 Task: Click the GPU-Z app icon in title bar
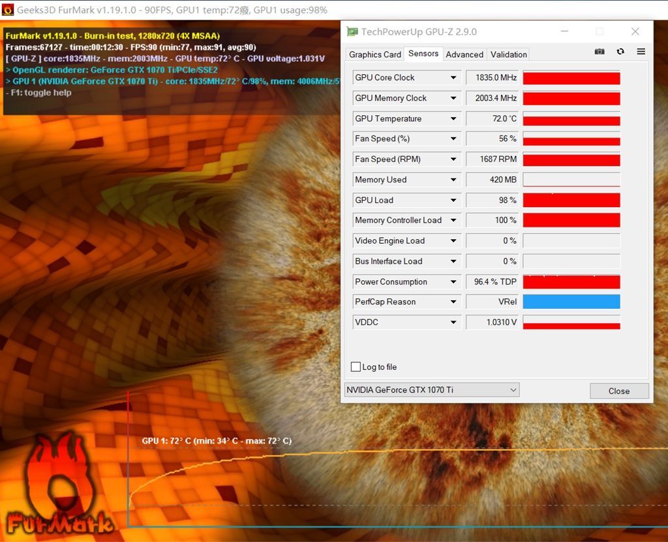pos(352,31)
